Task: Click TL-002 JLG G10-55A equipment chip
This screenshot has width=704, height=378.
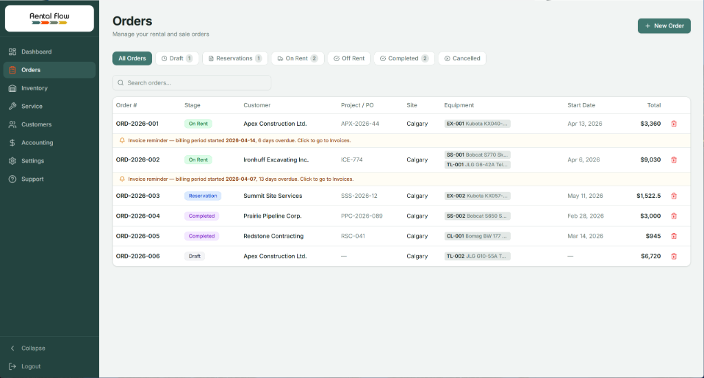Action: tap(477, 256)
